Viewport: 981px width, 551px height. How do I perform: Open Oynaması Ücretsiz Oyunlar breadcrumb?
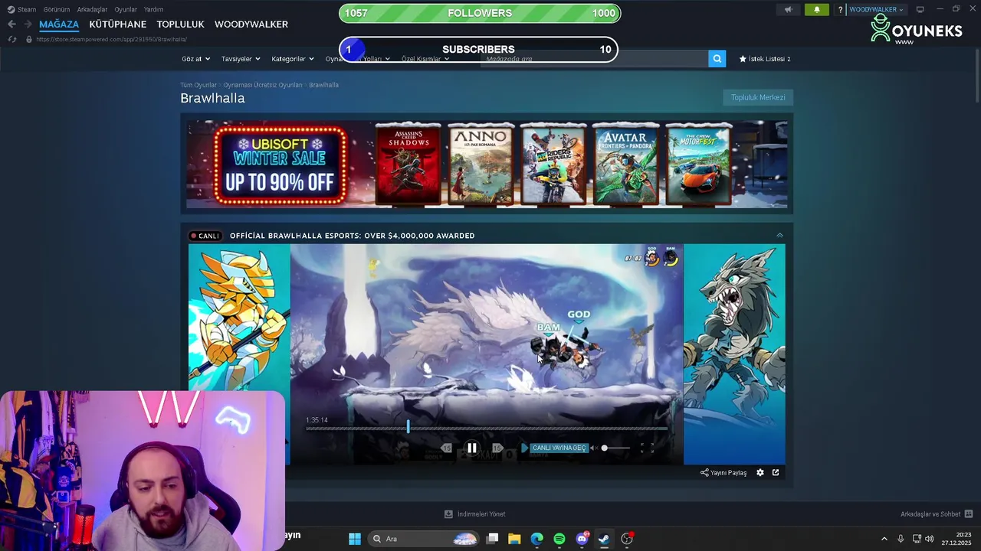tap(263, 85)
